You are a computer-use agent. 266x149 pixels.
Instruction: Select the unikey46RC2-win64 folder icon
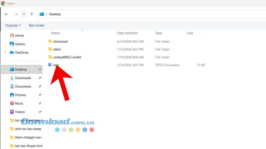pos(50,57)
